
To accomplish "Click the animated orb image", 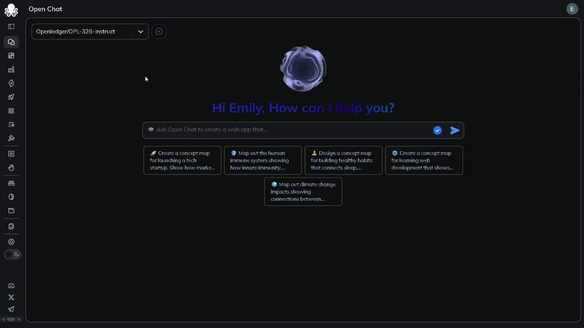I will click(x=303, y=69).
